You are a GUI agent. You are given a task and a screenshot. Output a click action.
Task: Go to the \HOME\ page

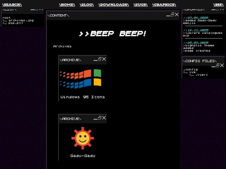tap(67, 5)
